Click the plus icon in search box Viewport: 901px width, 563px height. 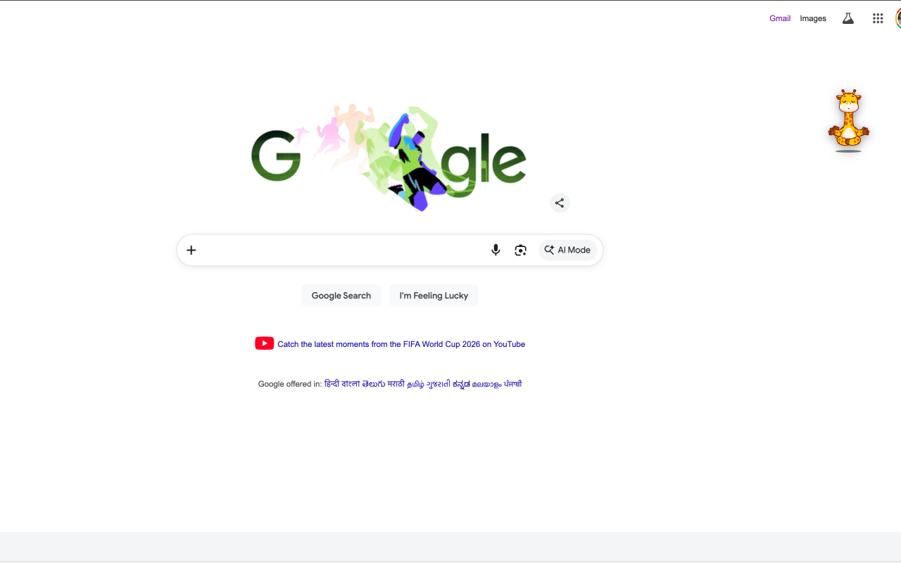[191, 250]
